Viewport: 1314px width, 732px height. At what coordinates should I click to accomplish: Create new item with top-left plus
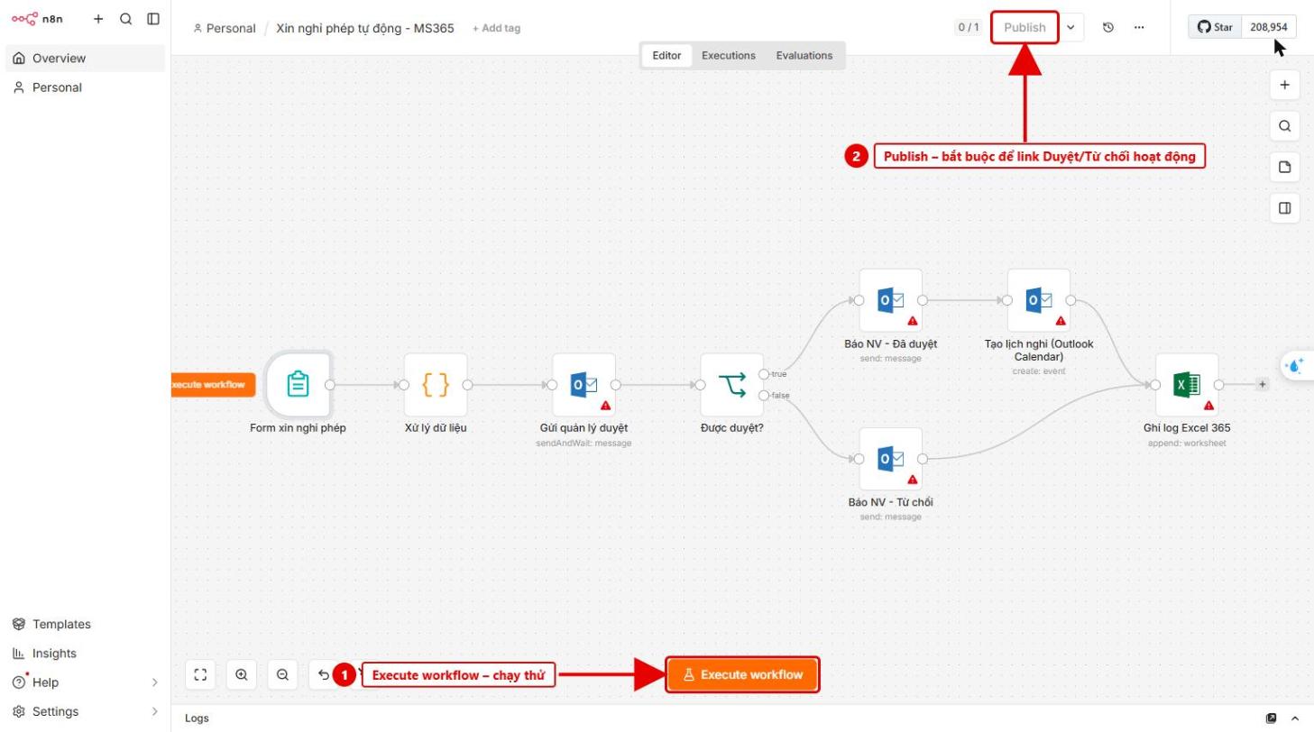click(x=99, y=19)
